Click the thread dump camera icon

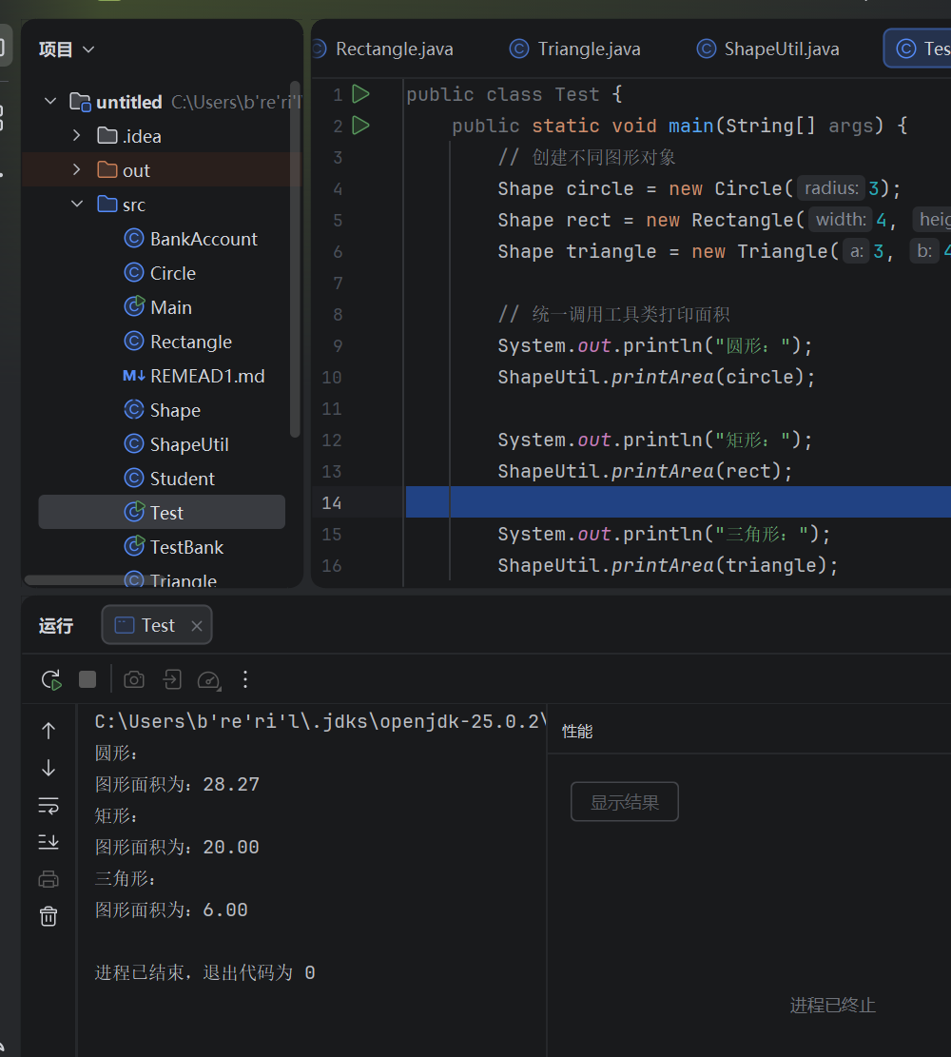(135, 679)
